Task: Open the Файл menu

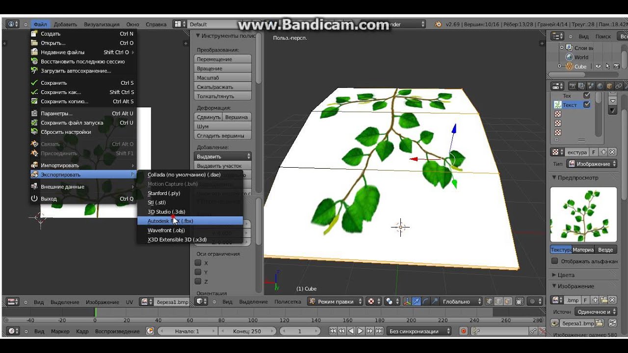Action: click(40, 24)
